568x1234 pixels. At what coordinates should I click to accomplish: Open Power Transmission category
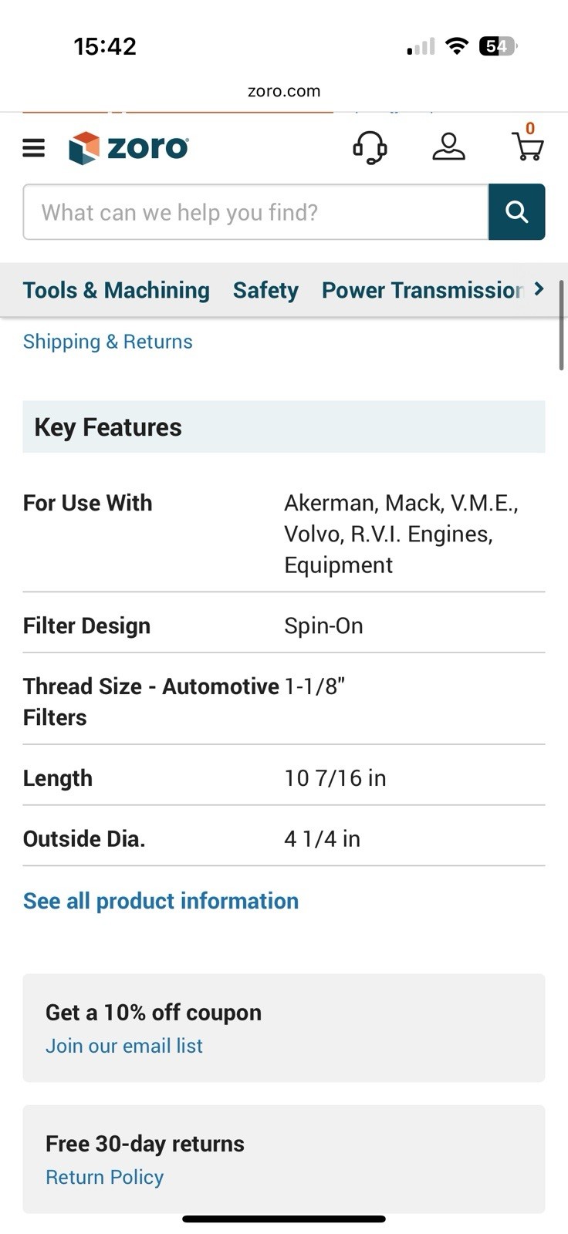[421, 290]
